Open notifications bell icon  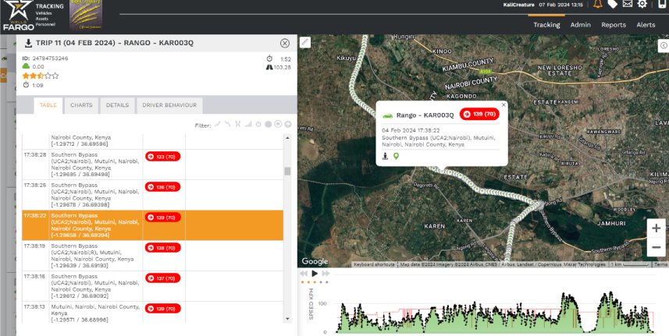(x=598, y=5)
